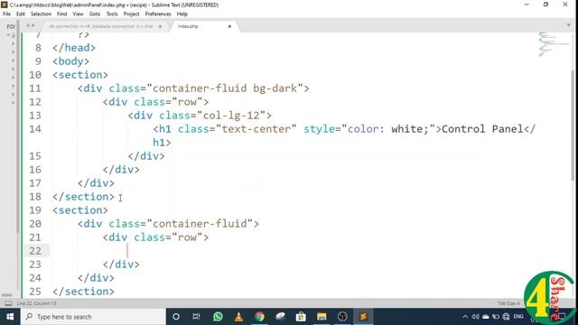The height and width of the screenshot is (325, 578).
Task: Open the Tools menu
Action: pyautogui.click(x=112, y=14)
